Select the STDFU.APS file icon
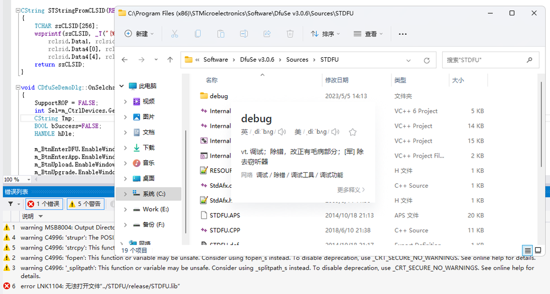Viewport: 550px width, 294px height. tap(204, 215)
